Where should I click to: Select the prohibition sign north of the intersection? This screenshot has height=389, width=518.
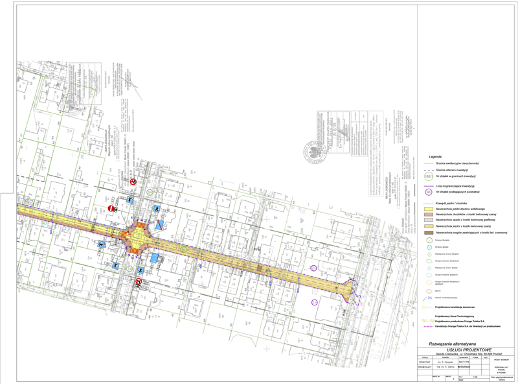pos(133,182)
